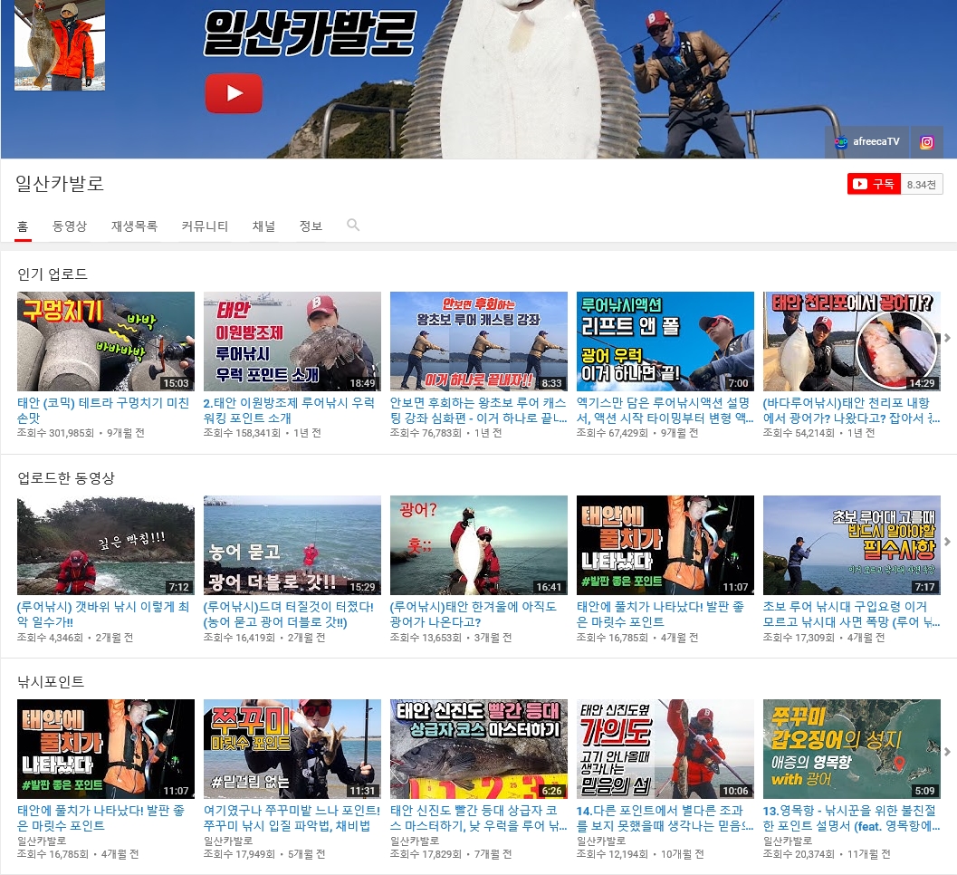The width and height of the screenshot is (957, 875).
Task: Open the Instagram link icon on banner
Action: tap(926, 142)
